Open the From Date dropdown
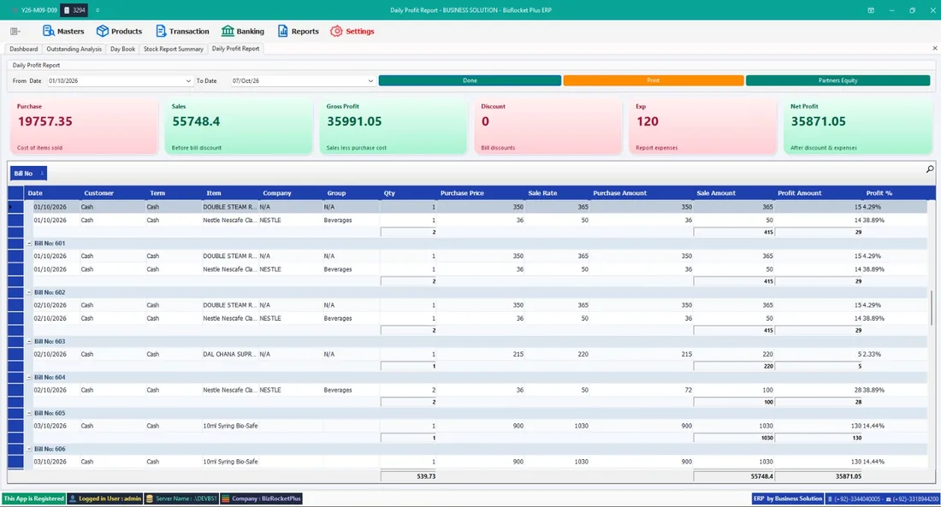 tap(188, 81)
